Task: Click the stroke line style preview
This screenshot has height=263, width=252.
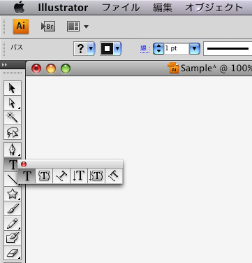Action: [x=228, y=48]
